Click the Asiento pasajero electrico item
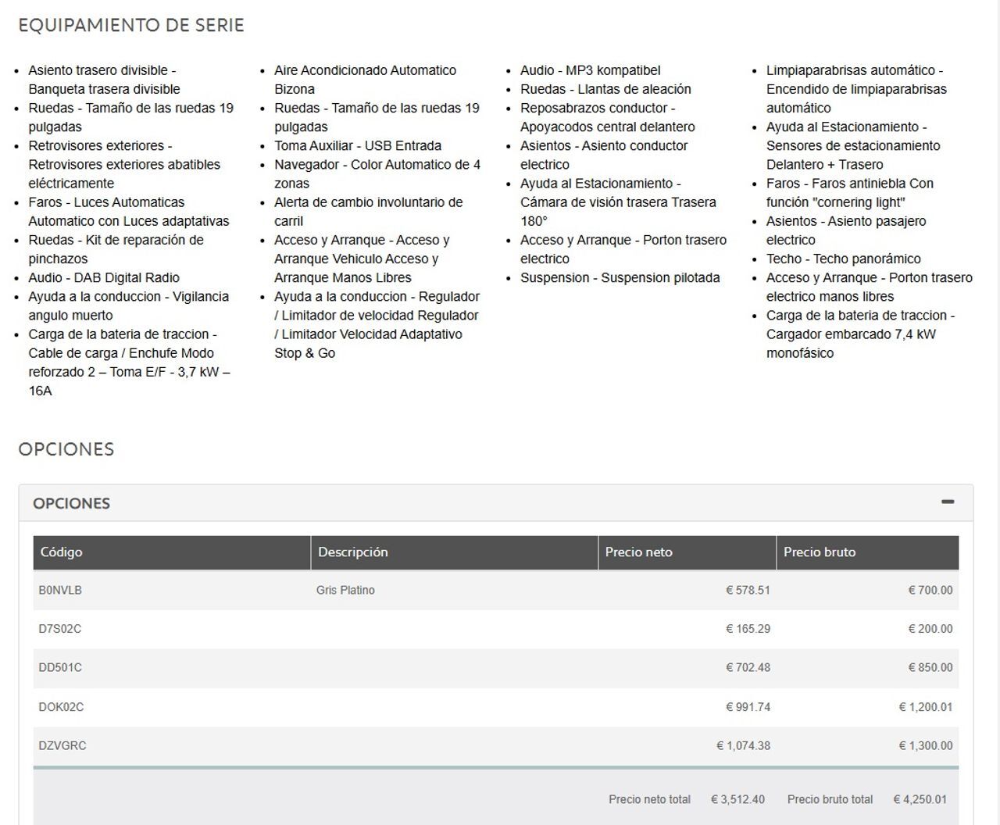 tap(846, 230)
